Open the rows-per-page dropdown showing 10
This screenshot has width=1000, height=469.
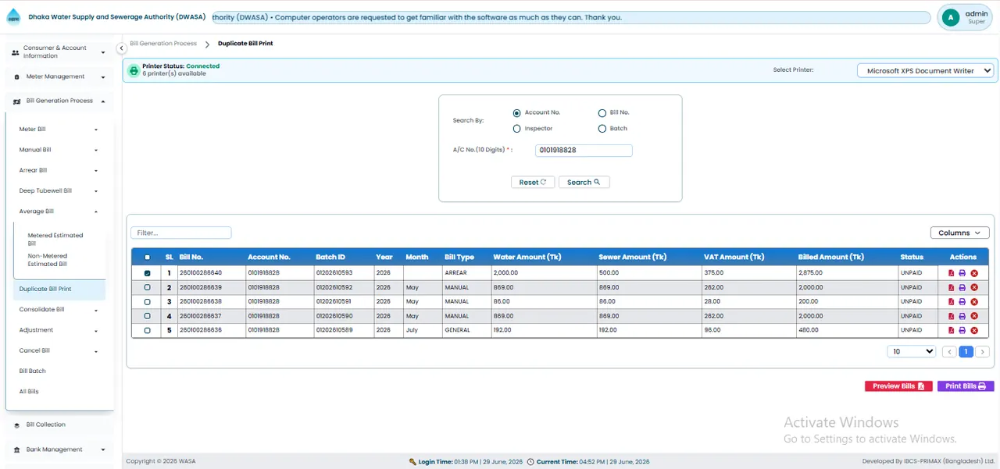[912, 351]
